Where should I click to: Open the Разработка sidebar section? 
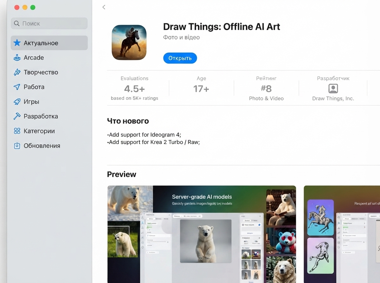click(49, 116)
